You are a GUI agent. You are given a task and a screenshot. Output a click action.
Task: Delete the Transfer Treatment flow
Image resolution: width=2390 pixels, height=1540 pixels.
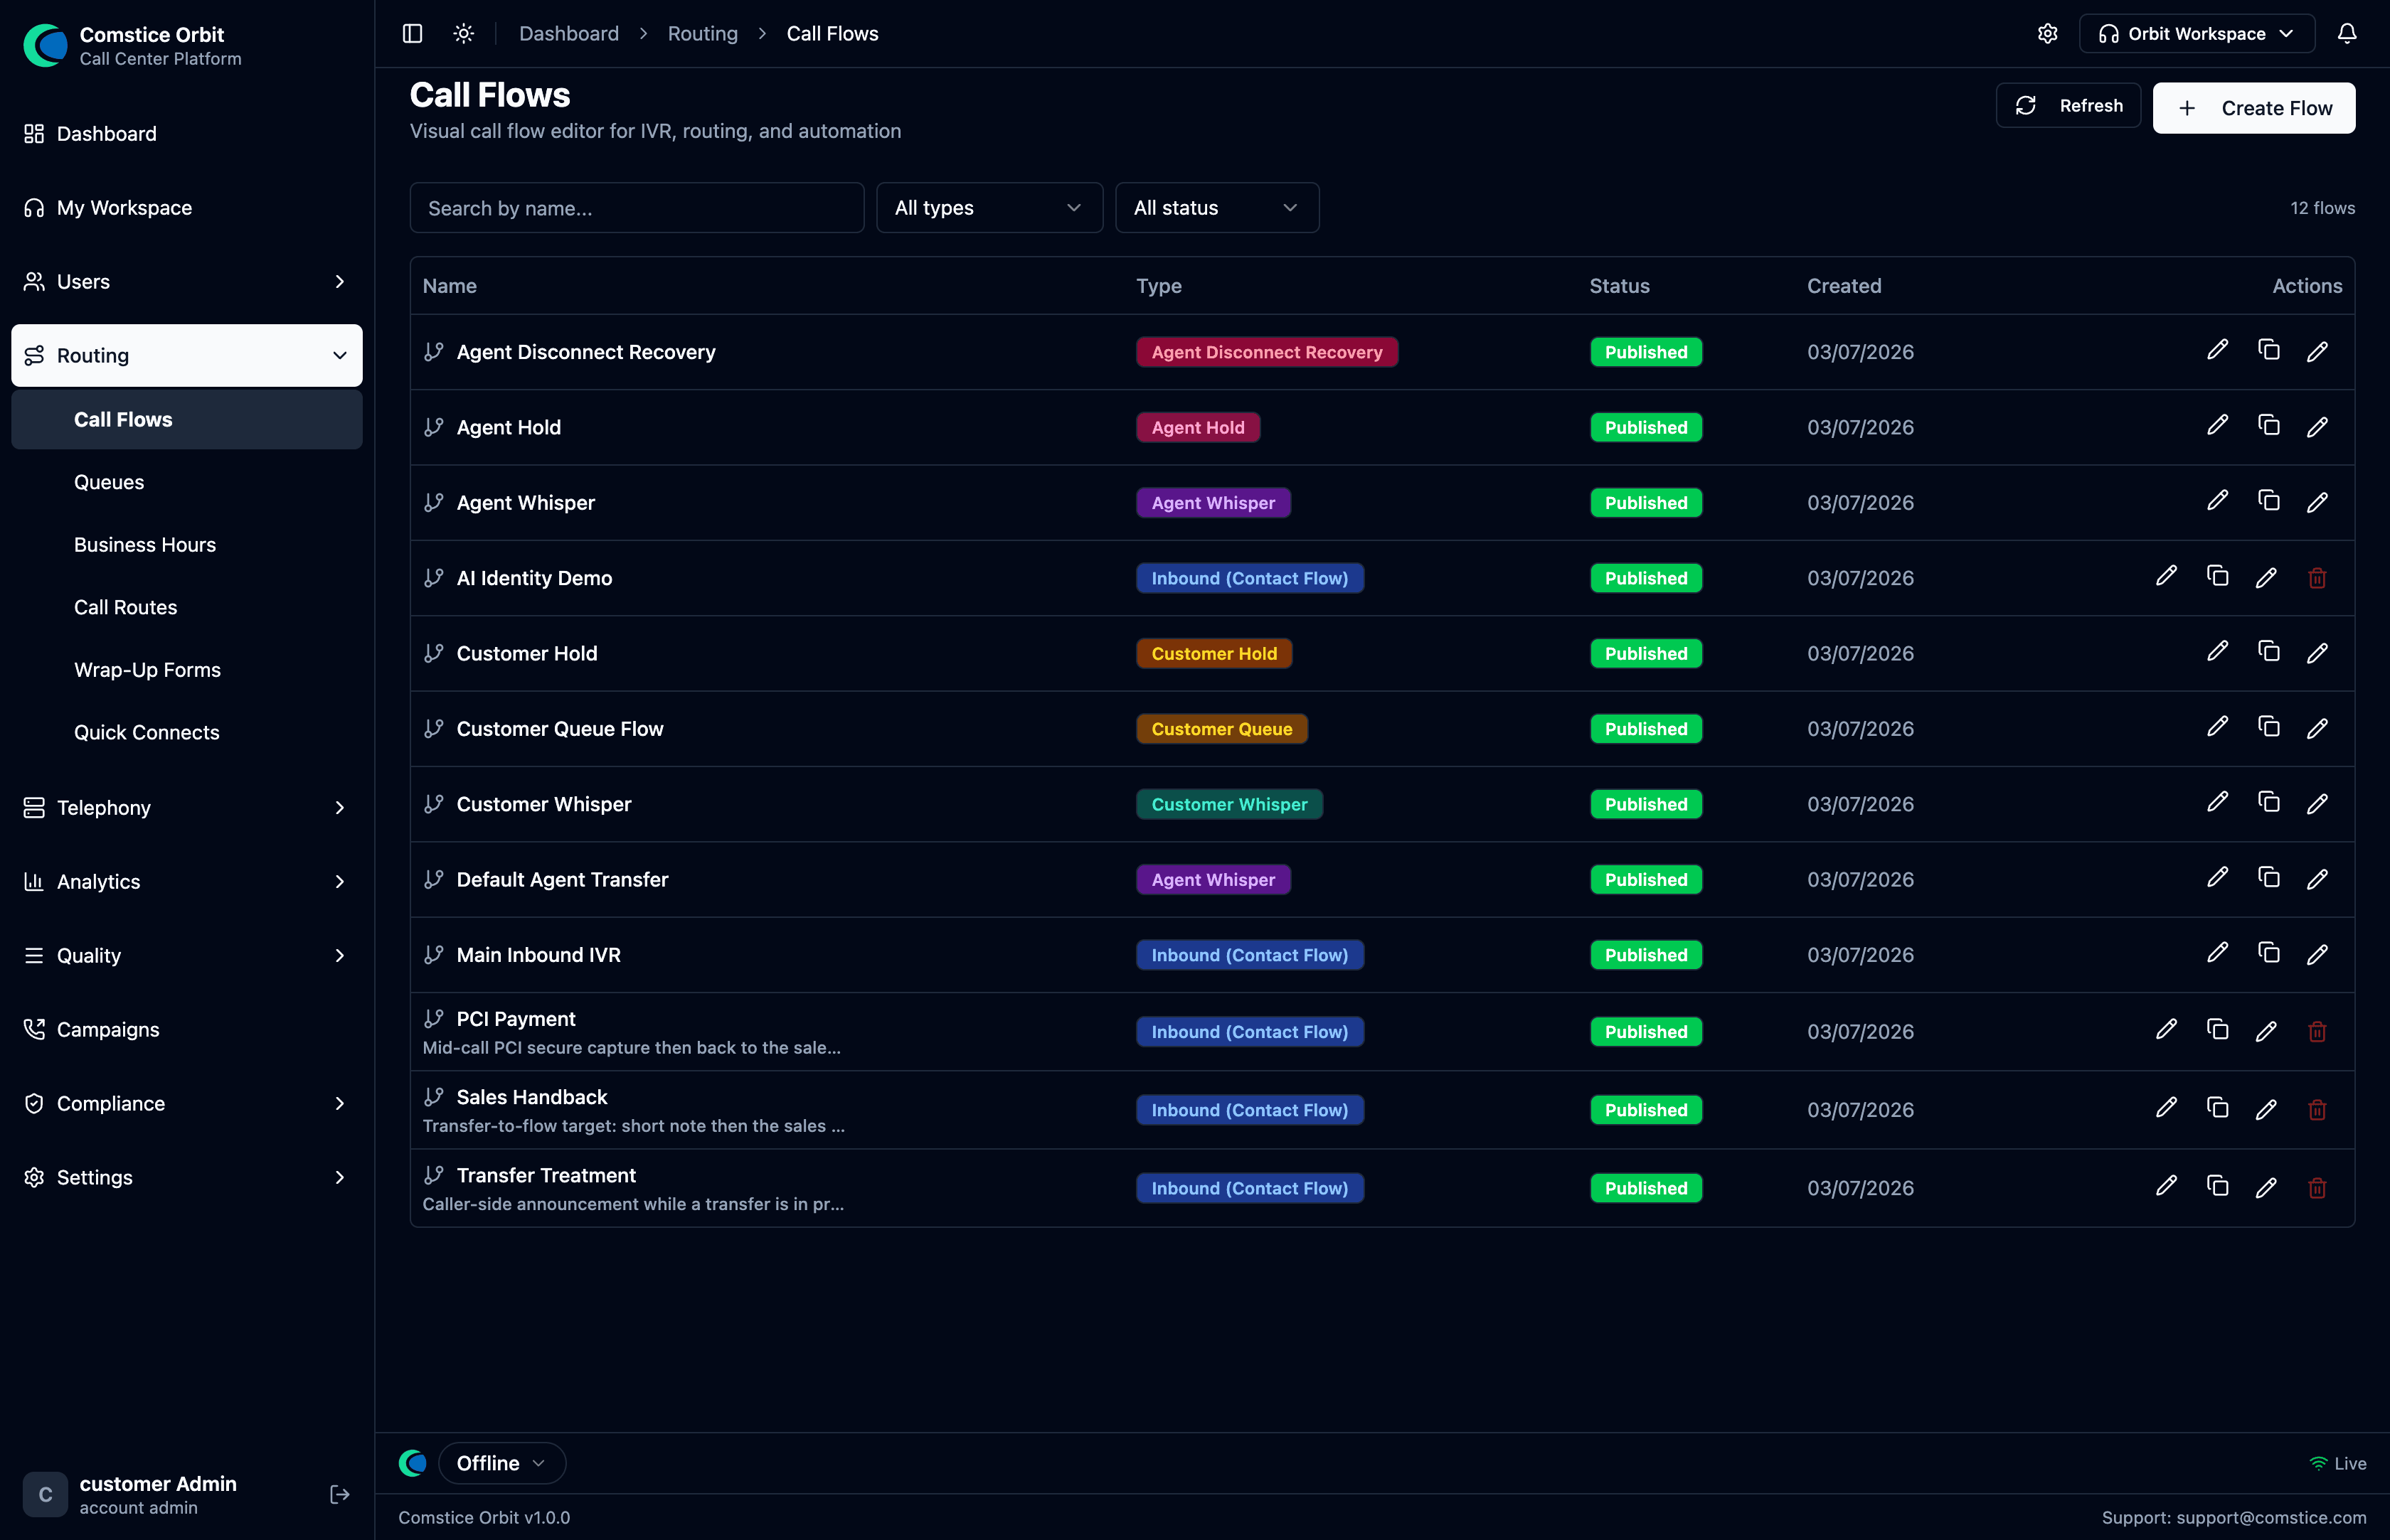click(x=2317, y=1188)
